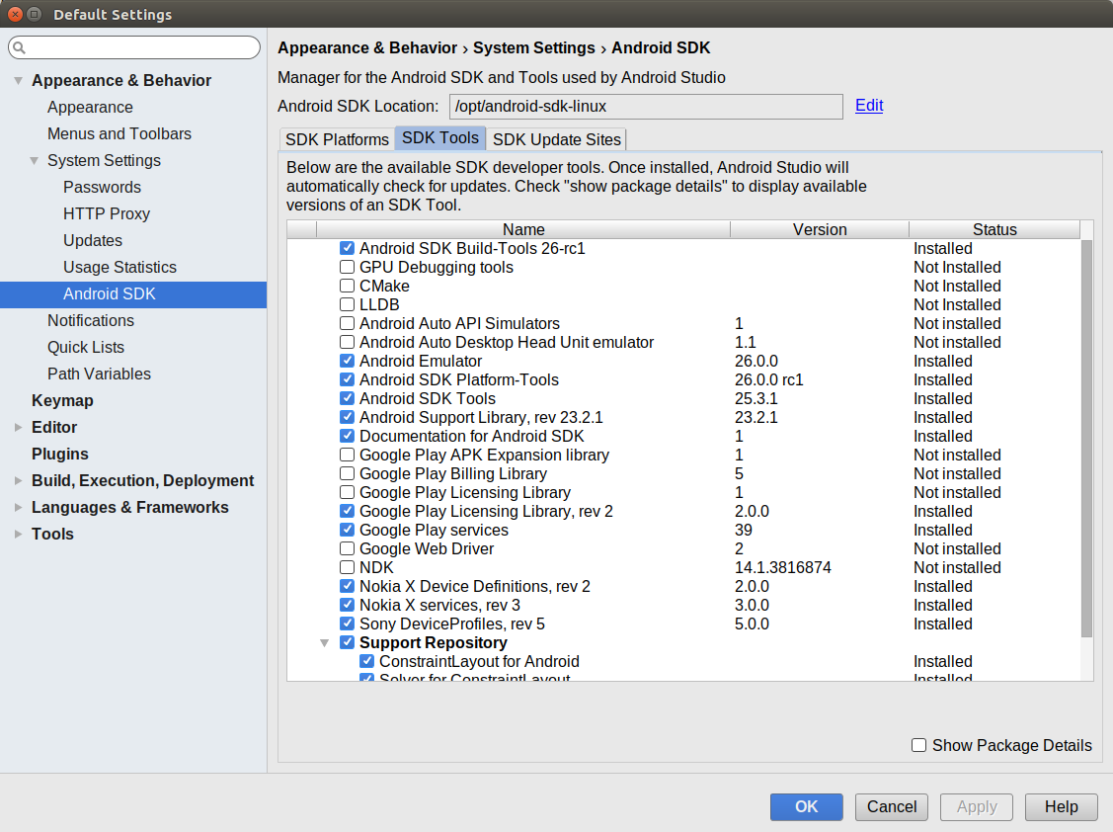Open Path Variables settings
1113x832 pixels.
tap(100, 374)
